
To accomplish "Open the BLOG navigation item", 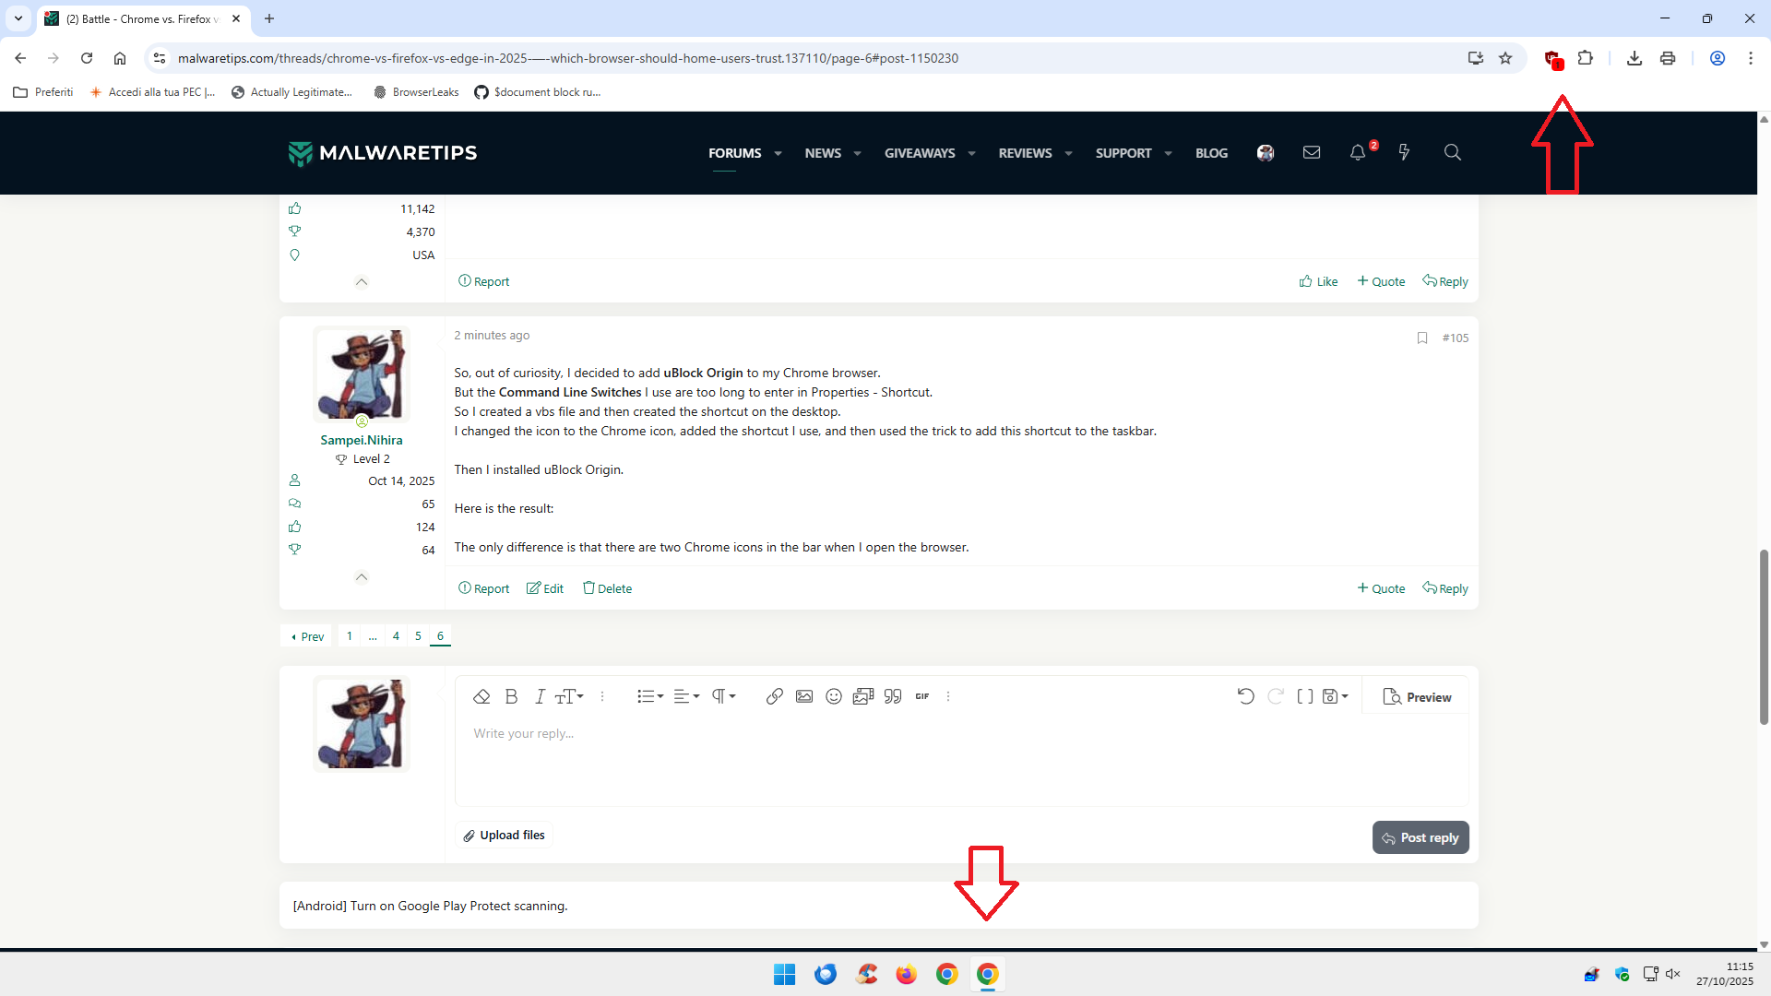I will (x=1211, y=153).
